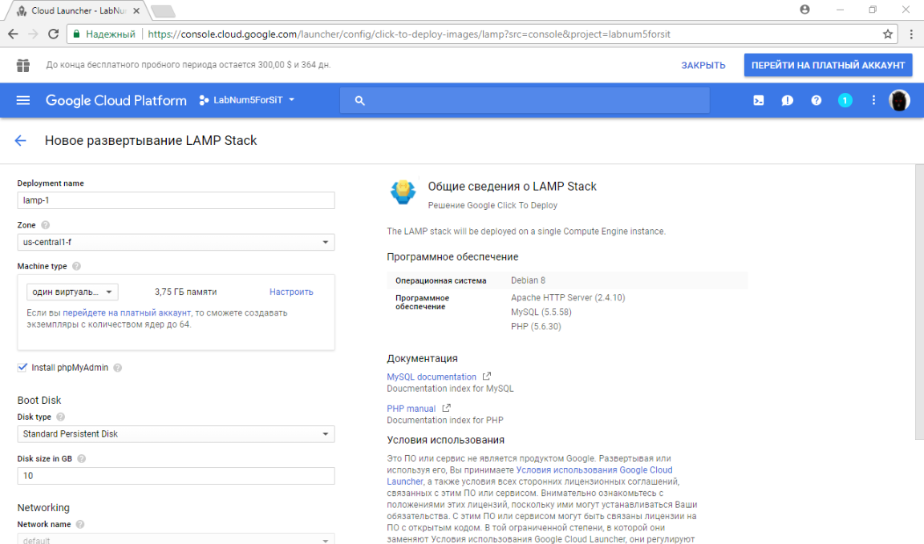The height and width of the screenshot is (544, 924).
Task: Click Google Cloud Platform logo text
Action: click(116, 101)
